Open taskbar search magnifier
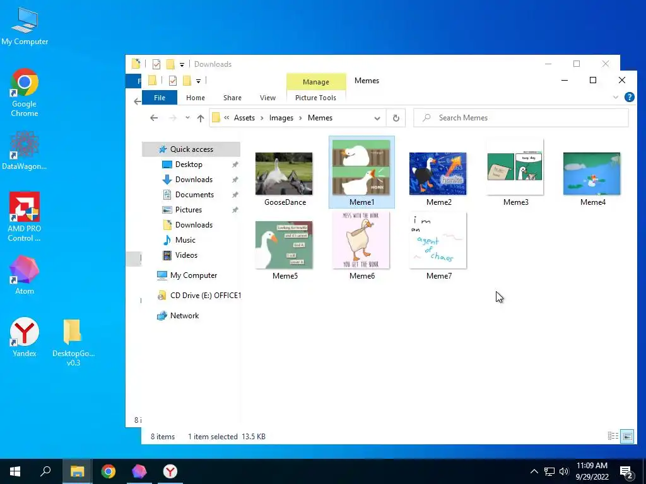The width and height of the screenshot is (646, 484). (45, 471)
